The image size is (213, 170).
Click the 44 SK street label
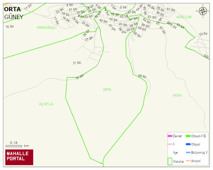[139, 8]
